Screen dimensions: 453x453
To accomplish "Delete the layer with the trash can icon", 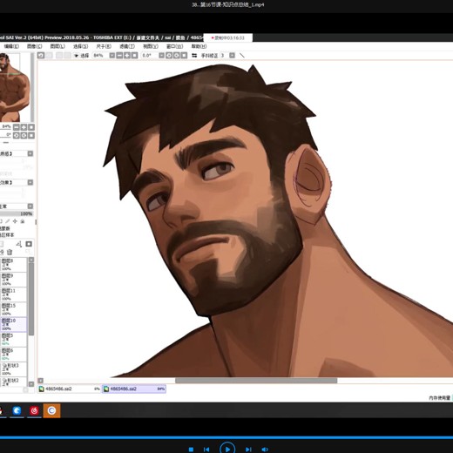I will coord(10,252).
